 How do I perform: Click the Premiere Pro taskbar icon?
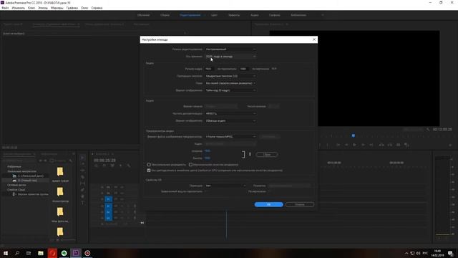tap(76, 253)
